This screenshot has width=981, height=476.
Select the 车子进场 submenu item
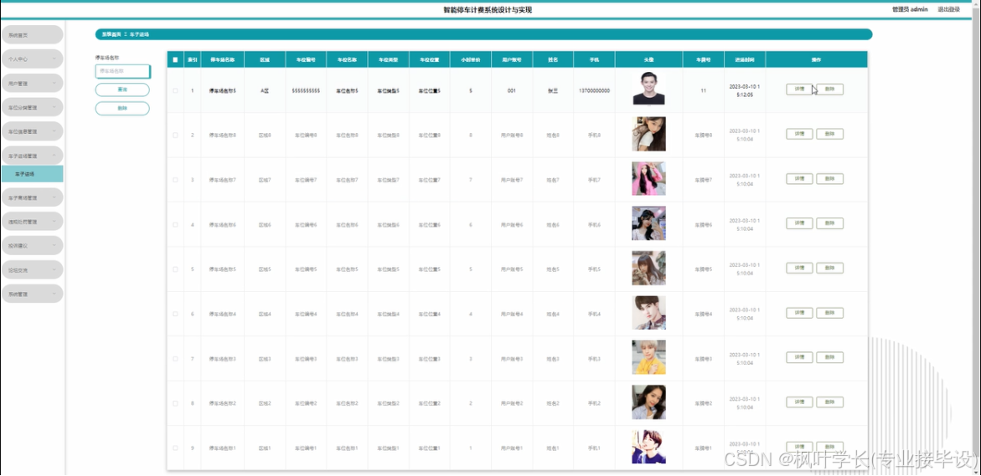[x=32, y=174]
